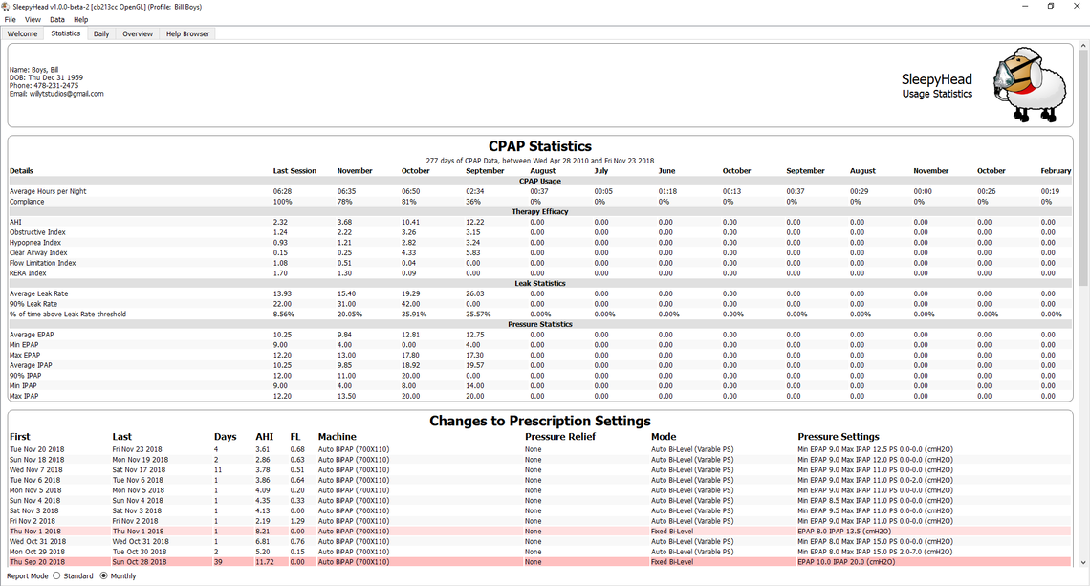This screenshot has height=586, width=1090.
Task: Open the Data menu
Action: point(57,19)
